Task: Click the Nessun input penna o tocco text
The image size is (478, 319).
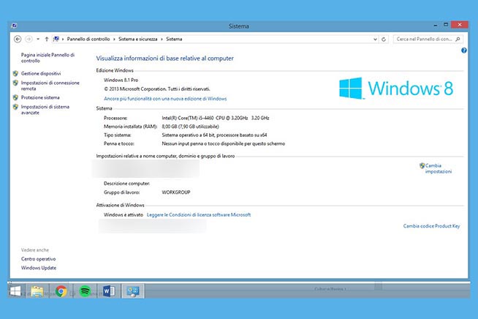Action: point(224,144)
